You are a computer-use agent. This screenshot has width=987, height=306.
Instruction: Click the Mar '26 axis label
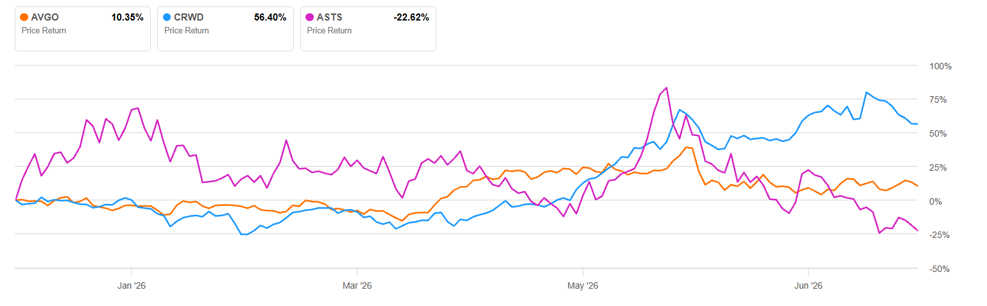coord(357,285)
